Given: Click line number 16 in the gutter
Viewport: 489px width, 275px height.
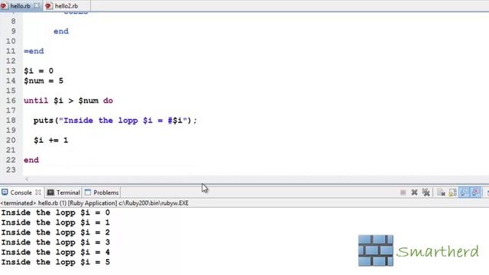Looking at the screenshot, I should (11, 101).
